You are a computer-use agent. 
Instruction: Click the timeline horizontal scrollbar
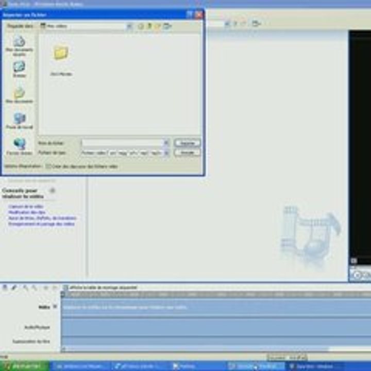pos(196,349)
